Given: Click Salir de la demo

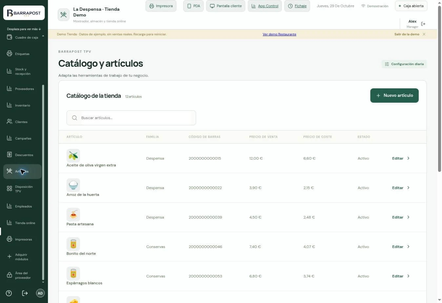Looking at the screenshot, I should pyautogui.click(x=407, y=34).
